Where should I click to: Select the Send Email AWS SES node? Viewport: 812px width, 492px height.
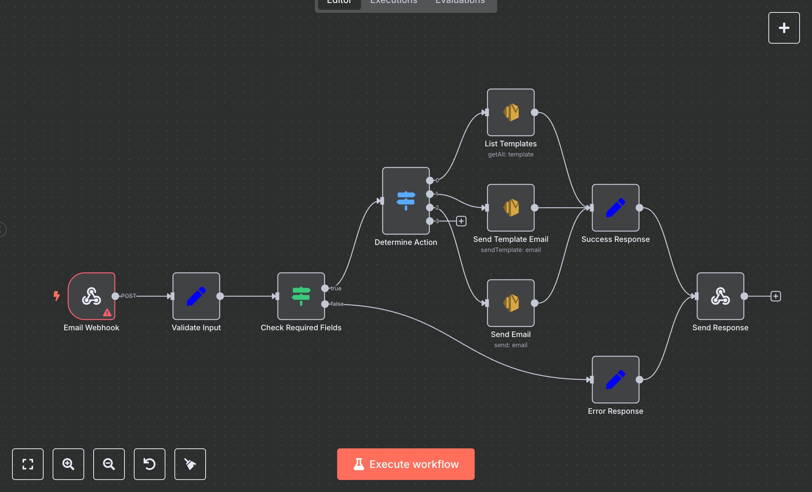point(510,303)
